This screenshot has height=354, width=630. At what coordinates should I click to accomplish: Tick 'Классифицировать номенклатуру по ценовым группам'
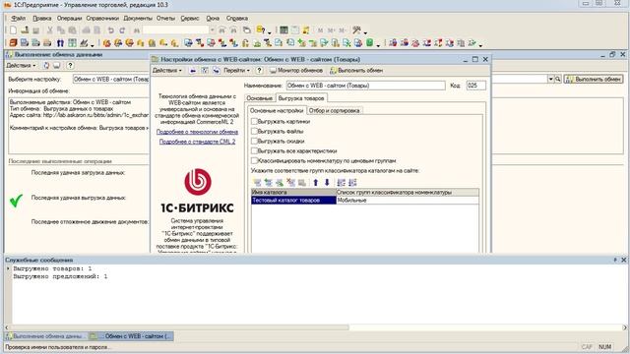pyautogui.click(x=254, y=160)
